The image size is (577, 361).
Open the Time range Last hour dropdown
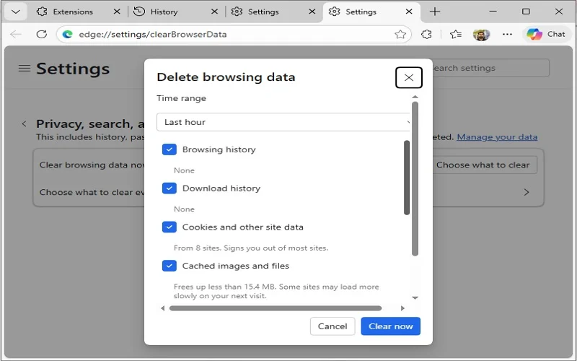click(283, 122)
